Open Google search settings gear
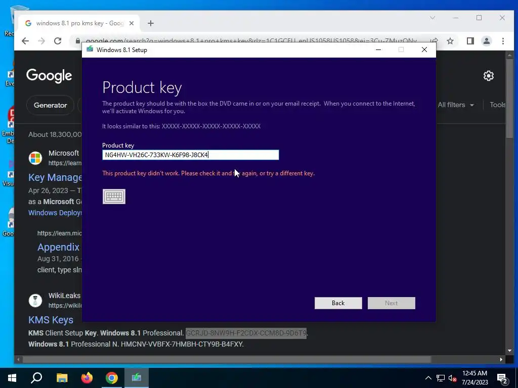The height and width of the screenshot is (388, 518). (x=488, y=76)
